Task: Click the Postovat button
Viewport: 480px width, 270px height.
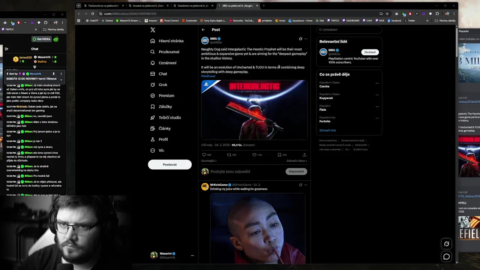Action: 169,165
